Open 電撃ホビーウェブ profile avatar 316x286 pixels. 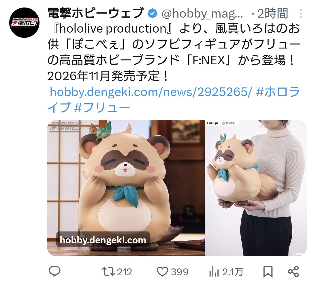tap(25, 23)
